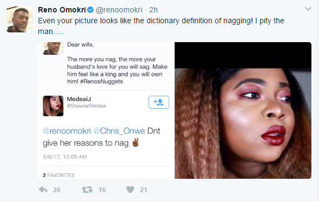This screenshot has width=319, height=202.
Task: Click the main tweet text about nagging
Action: [x=161, y=26]
